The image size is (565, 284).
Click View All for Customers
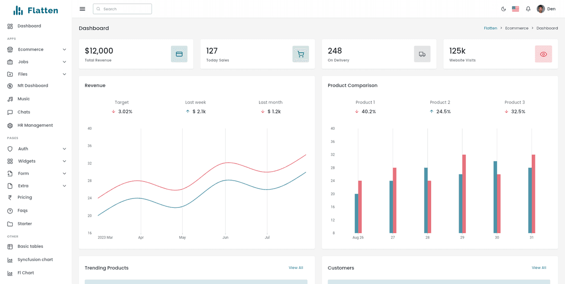pos(539,268)
